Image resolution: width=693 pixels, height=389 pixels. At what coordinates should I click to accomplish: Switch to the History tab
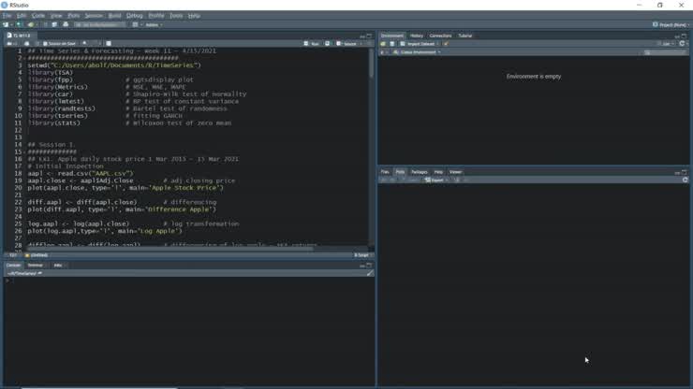pos(417,36)
